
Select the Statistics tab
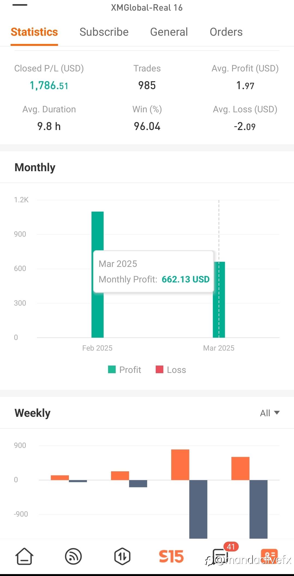pos(34,32)
